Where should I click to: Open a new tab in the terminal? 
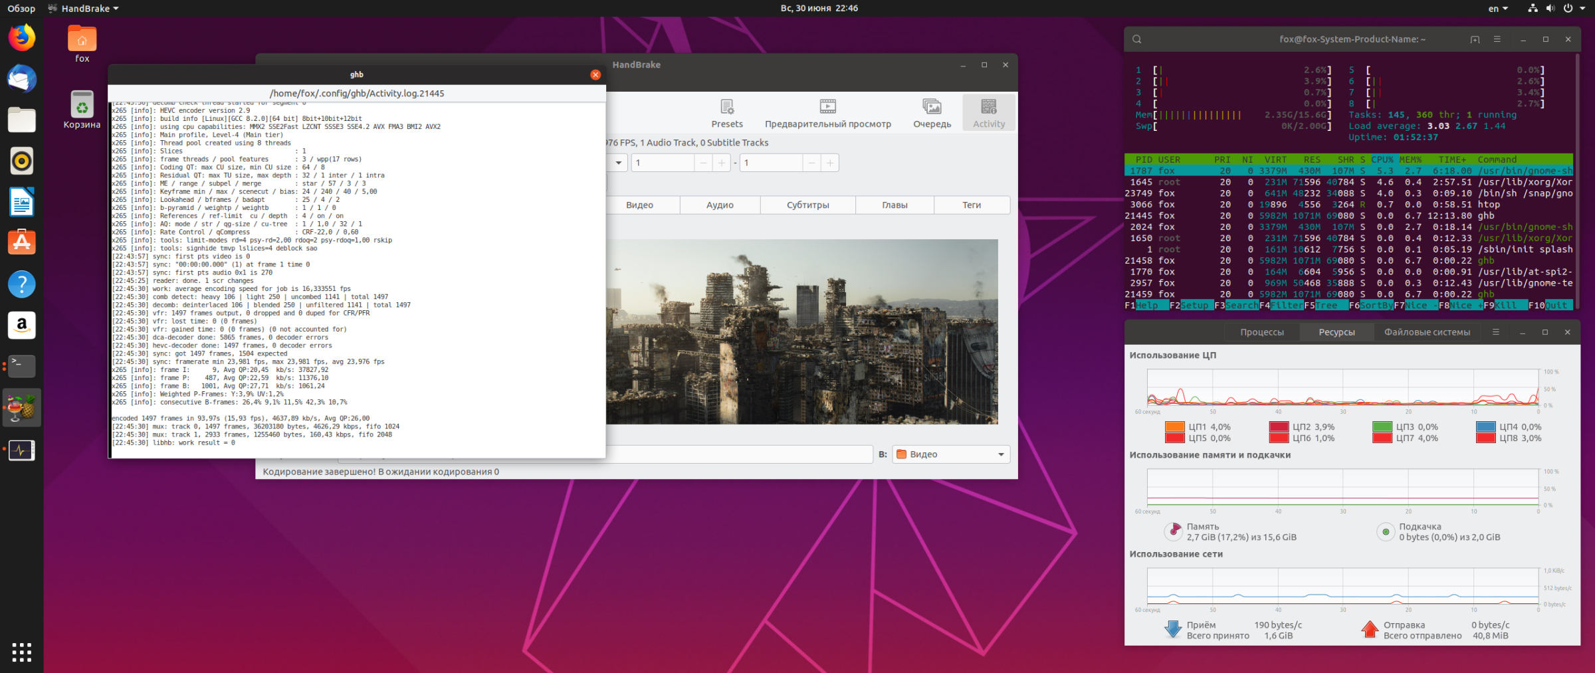(x=1475, y=39)
